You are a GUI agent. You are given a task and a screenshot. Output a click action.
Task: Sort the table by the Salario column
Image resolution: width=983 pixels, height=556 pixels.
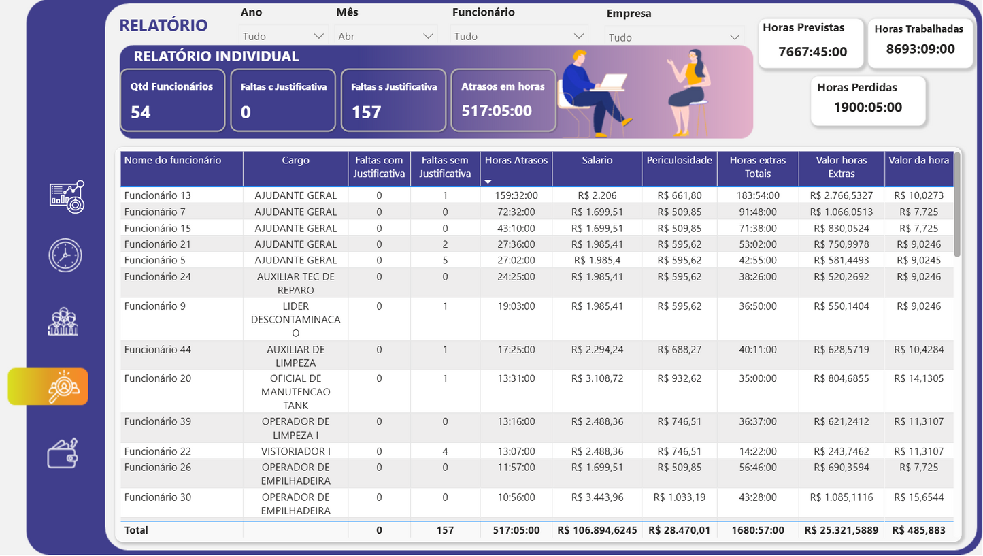pos(597,160)
